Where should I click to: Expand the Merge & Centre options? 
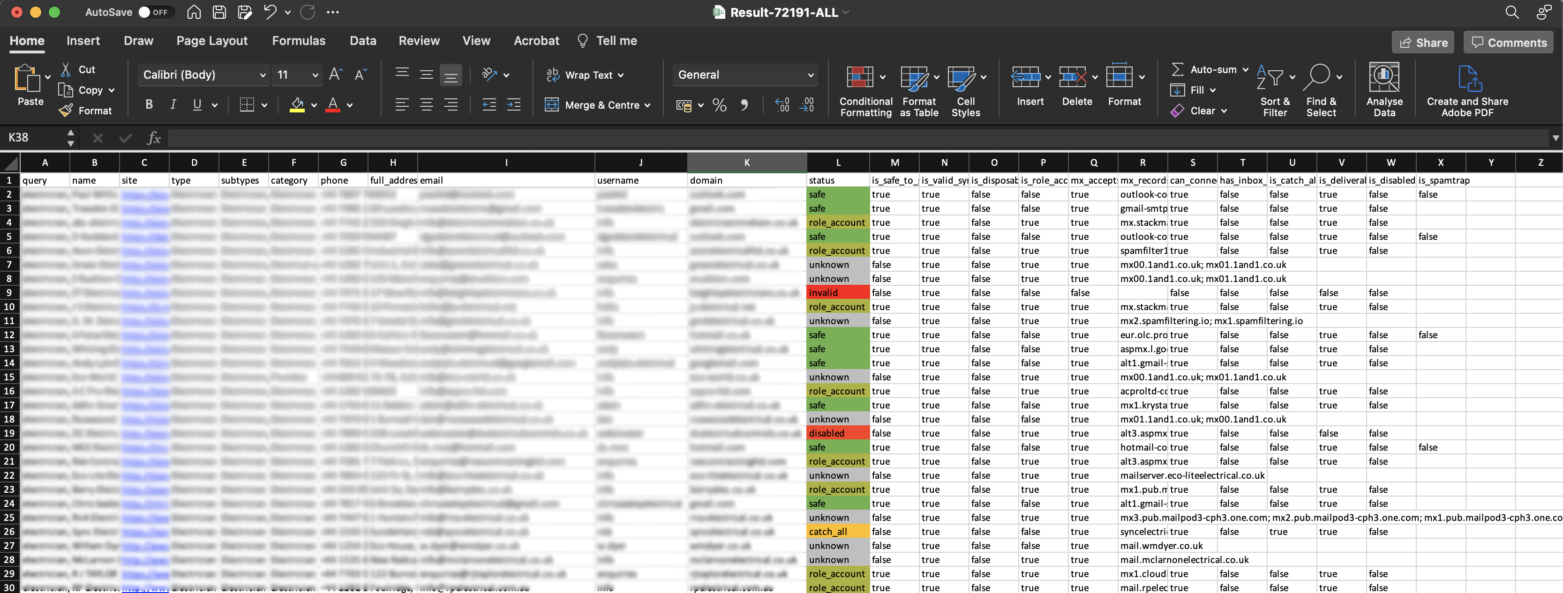tap(647, 105)
